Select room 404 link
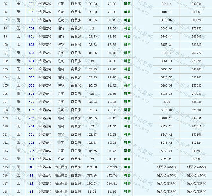 (31, 126)
